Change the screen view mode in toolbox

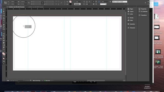4,64
